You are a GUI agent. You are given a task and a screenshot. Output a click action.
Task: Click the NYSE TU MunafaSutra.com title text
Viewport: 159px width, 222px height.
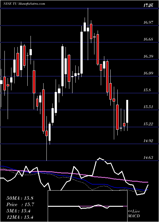(24, 4)
